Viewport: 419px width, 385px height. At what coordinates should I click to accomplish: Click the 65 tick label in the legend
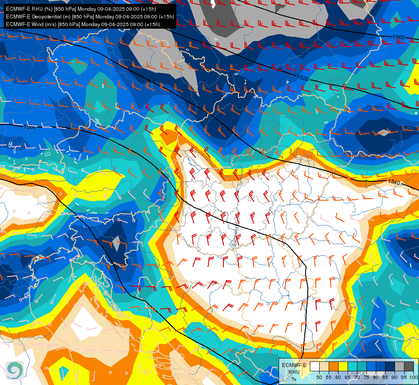pyautogui.click(x=348, y=377)
